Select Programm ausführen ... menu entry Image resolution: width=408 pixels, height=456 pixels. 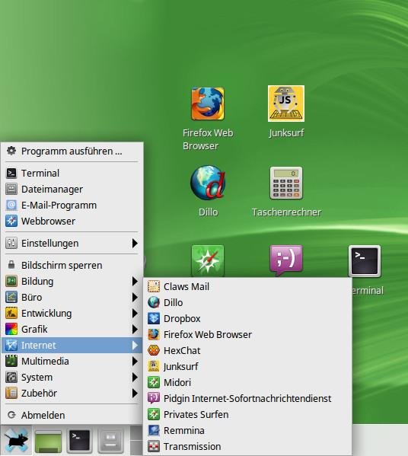click(72, 151)
